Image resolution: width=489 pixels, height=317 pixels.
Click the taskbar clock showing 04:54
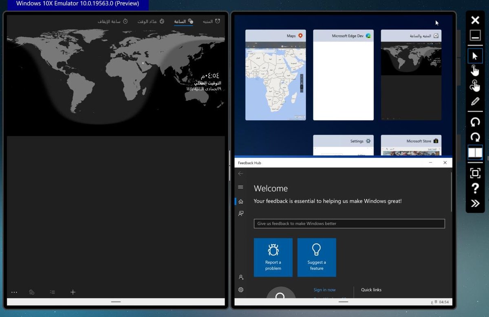(x=444, y=302)
